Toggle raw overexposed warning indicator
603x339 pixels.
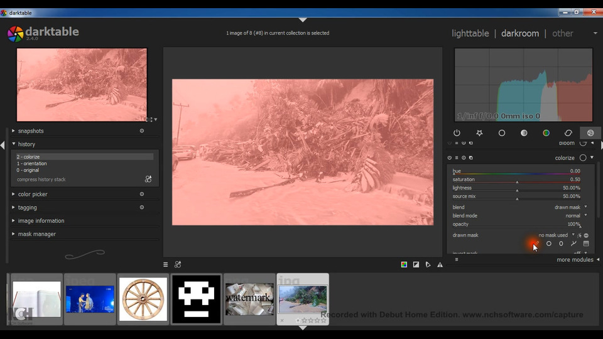(404, 265)
